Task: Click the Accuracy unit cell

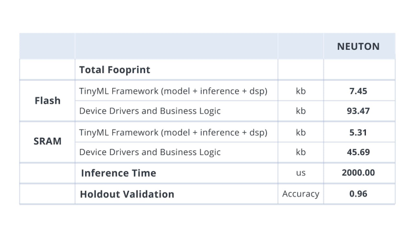Action: pyautogui.click(x=301, y=194)
